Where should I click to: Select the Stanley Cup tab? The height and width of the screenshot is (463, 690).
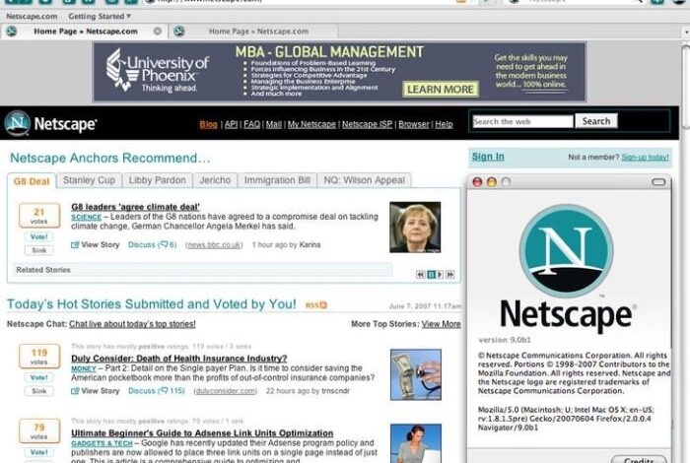click(89, 180)
